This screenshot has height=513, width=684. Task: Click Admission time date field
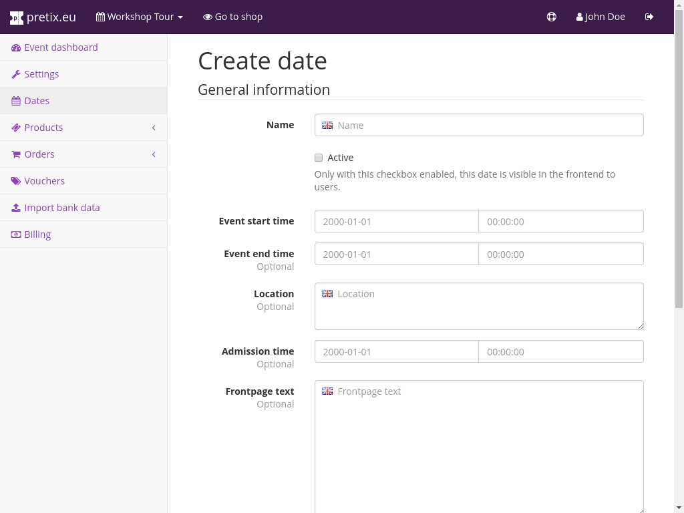397,351
